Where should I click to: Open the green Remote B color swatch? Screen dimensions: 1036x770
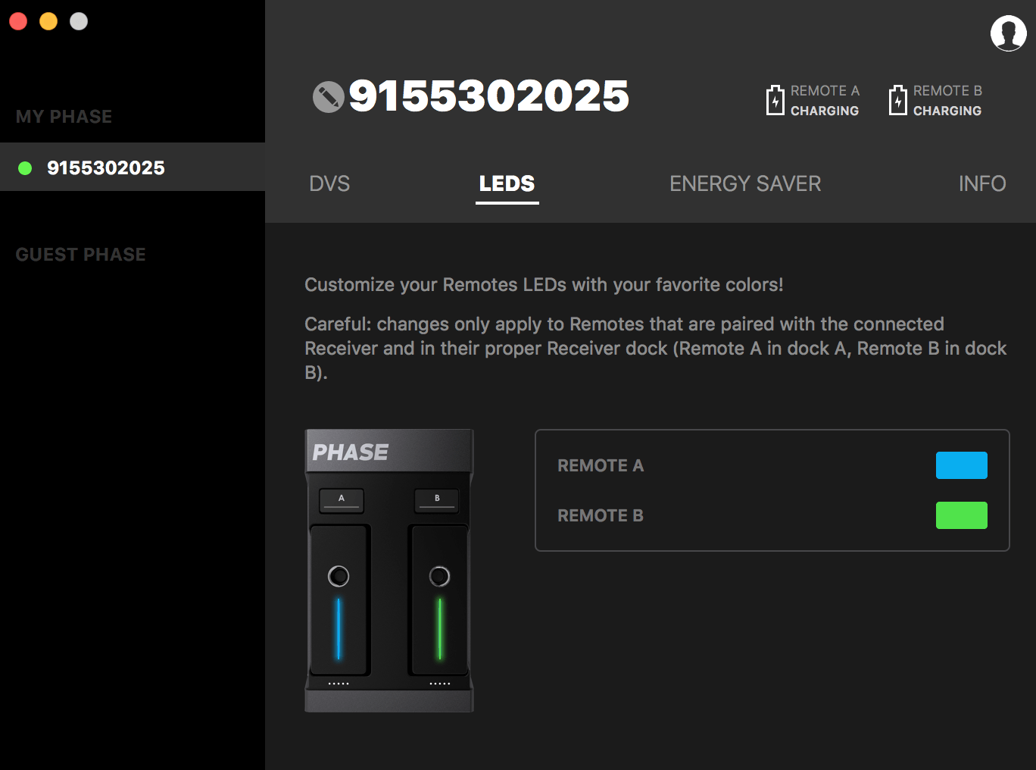961,515
